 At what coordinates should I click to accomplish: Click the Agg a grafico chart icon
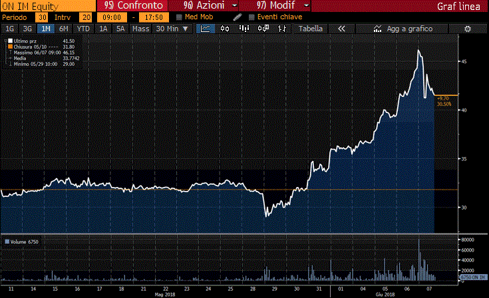tap(377, 29)
